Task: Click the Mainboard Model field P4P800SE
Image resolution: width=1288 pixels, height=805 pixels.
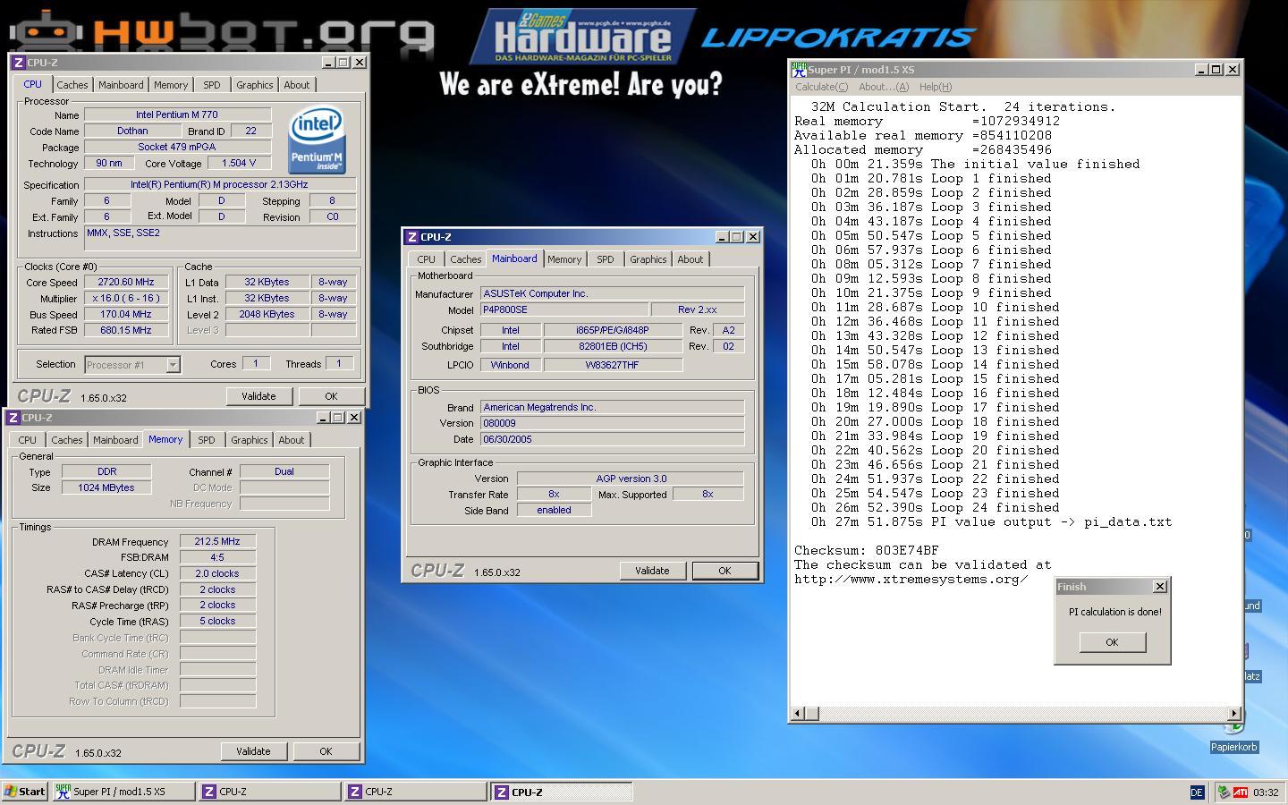Action: pos(563,309)
